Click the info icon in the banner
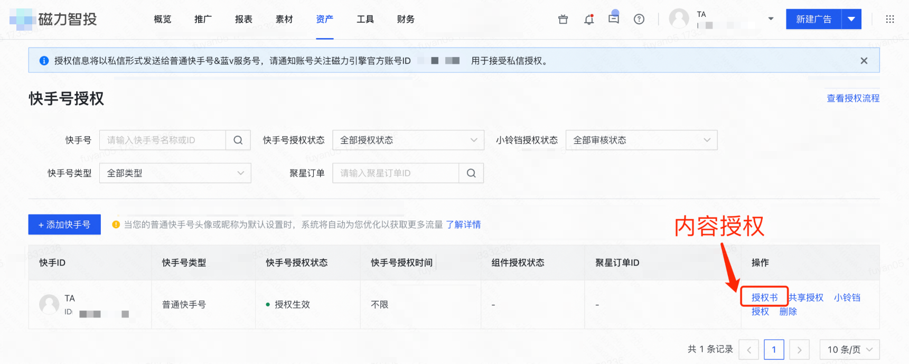 [x=44, y=61]
